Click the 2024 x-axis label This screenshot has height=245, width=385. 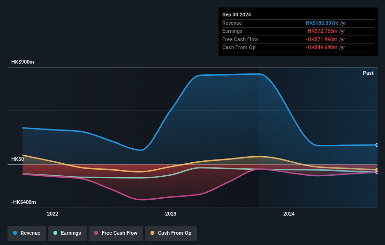pos(289,214)
